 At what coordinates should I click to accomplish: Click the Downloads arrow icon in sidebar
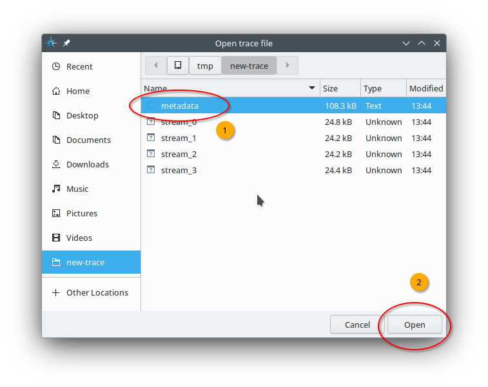click(x=55, y=164)
